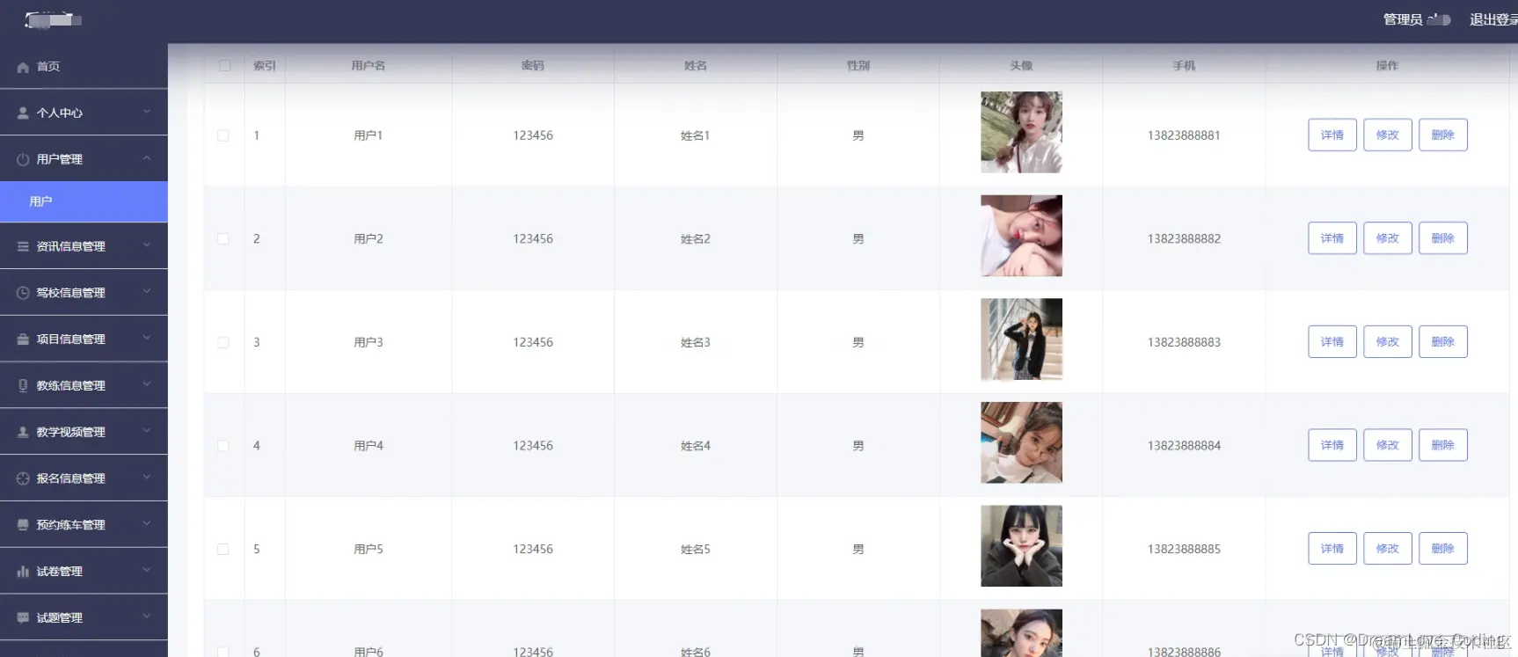Click 修改 for 用户4
The image size is (1518, 657).
(x=1388, y=445)
